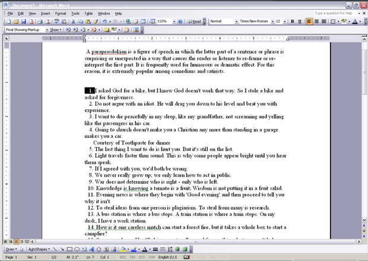The width and height of the screenshot is (368, 261).
Task: Click the Paste clipboard icon
Action: 88,21
